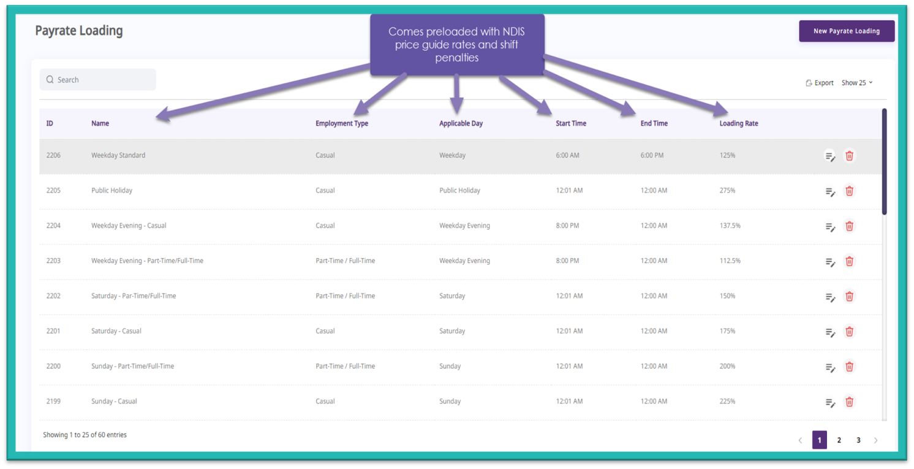This screenshot has width=914, height=469.
Task: Select current page 1 button
Action: pos(819,440)
